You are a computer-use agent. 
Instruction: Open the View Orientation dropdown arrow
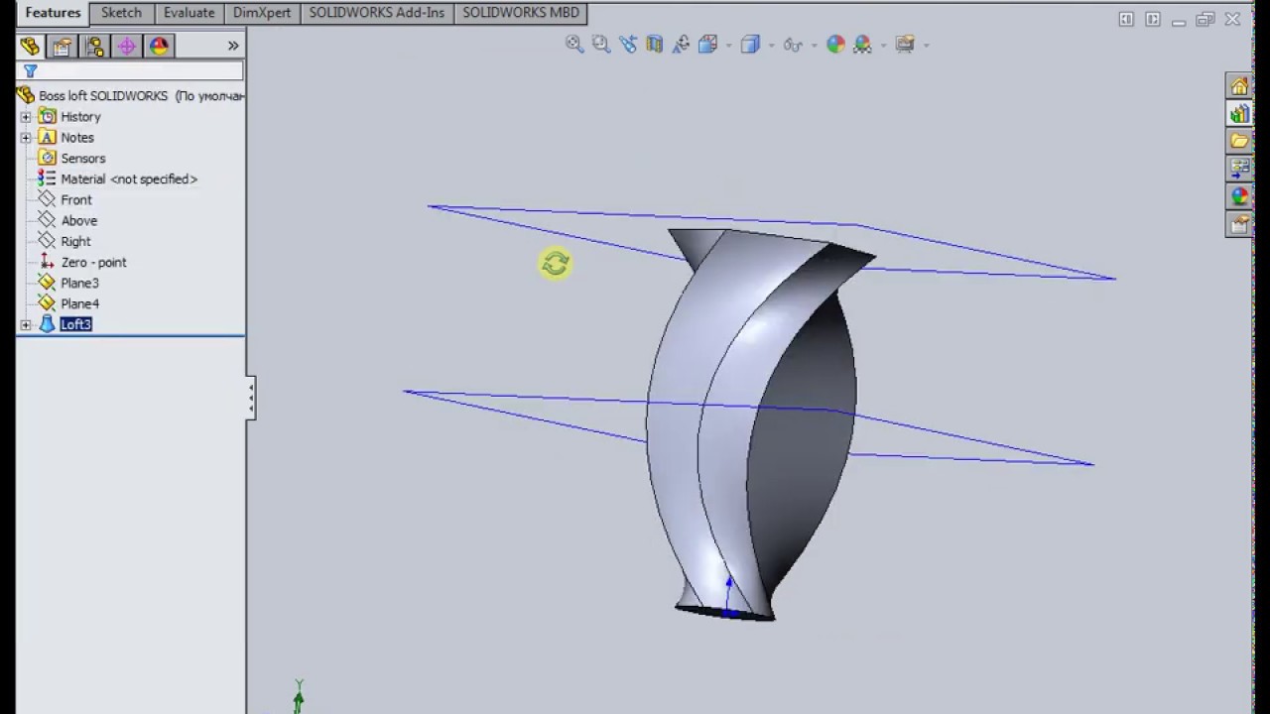(728, 45)
